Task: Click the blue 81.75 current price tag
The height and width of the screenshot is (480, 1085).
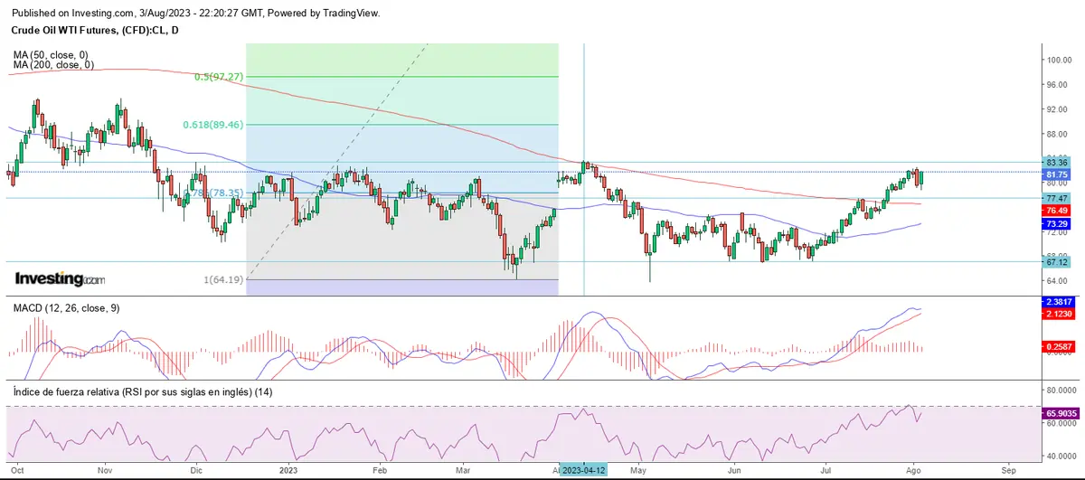Action: (1057, 174)
